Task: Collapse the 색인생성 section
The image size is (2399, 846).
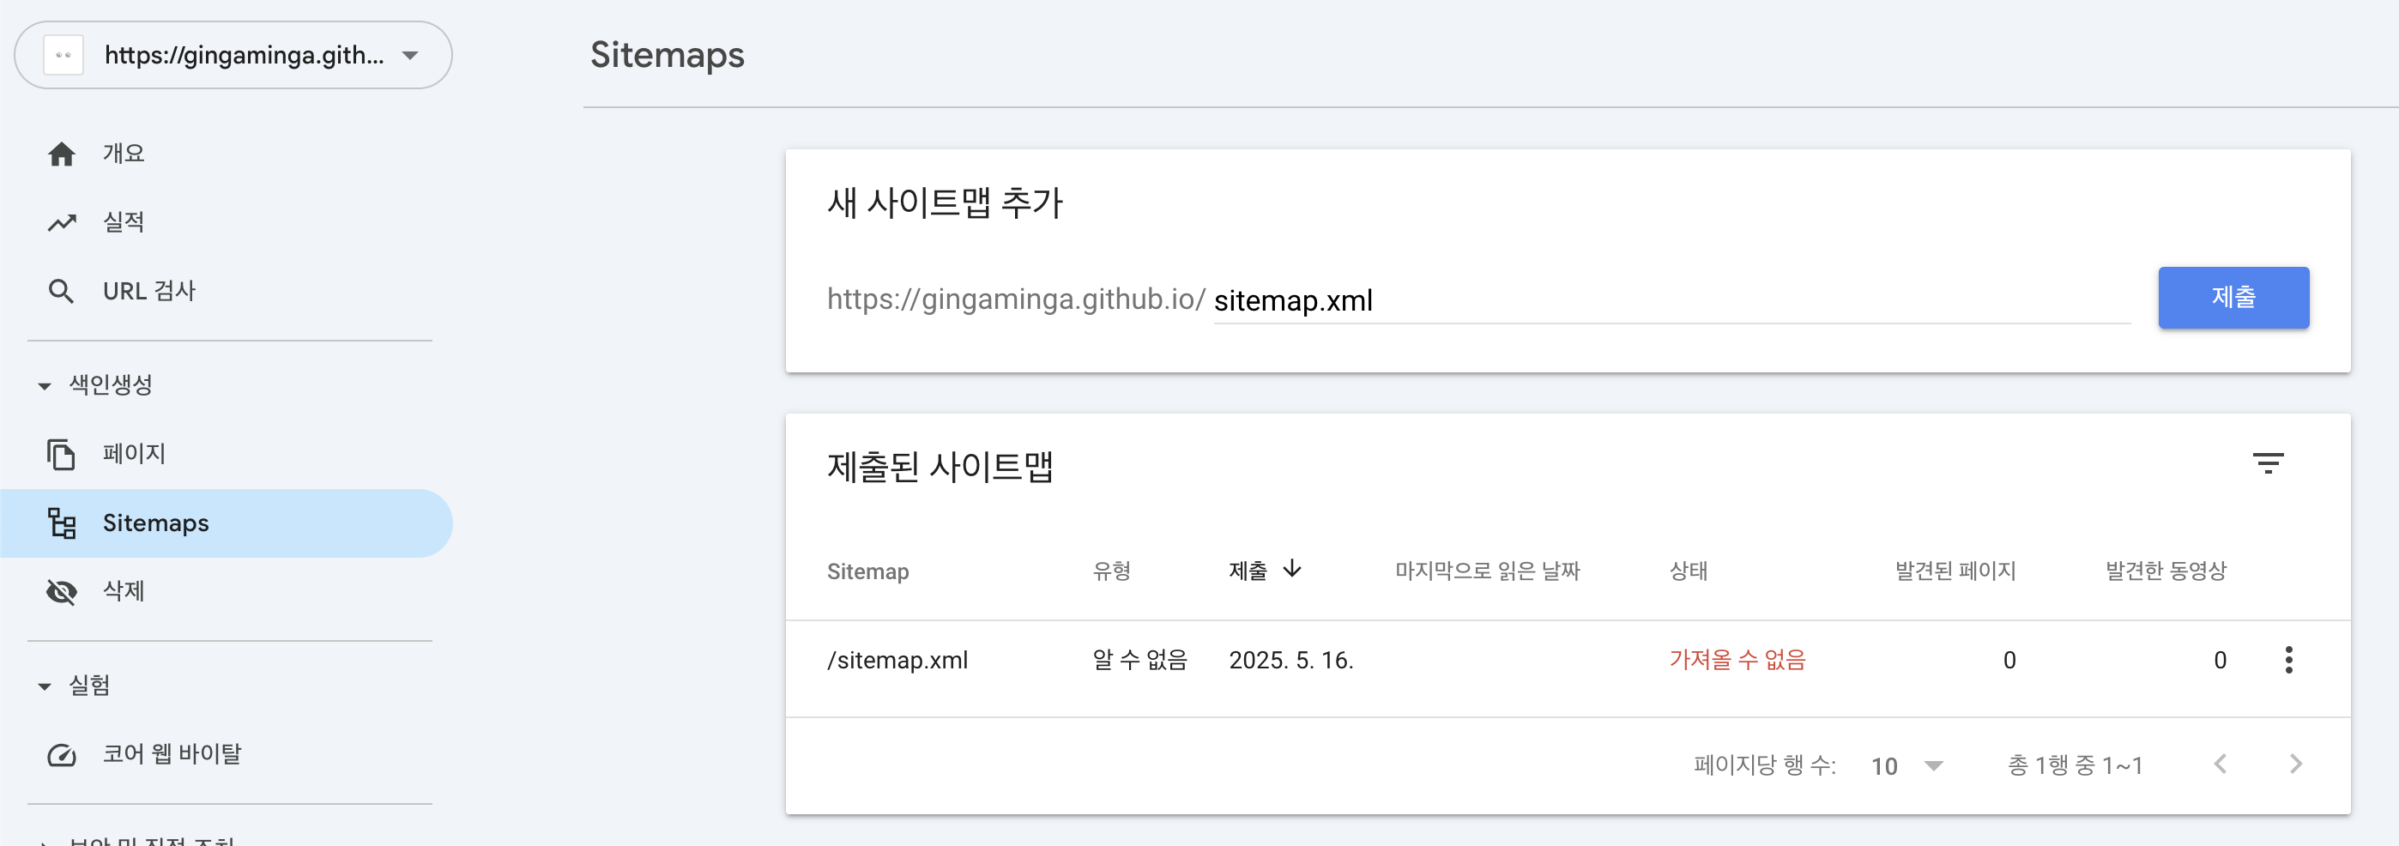Action: [x=97, y=384]
